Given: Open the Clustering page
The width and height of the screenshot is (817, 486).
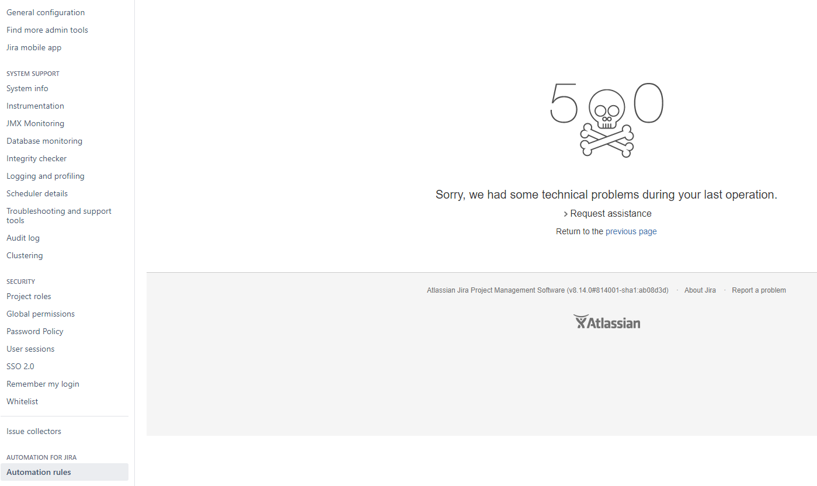Looking at the screenshot, I should click(x=25, y=255).
